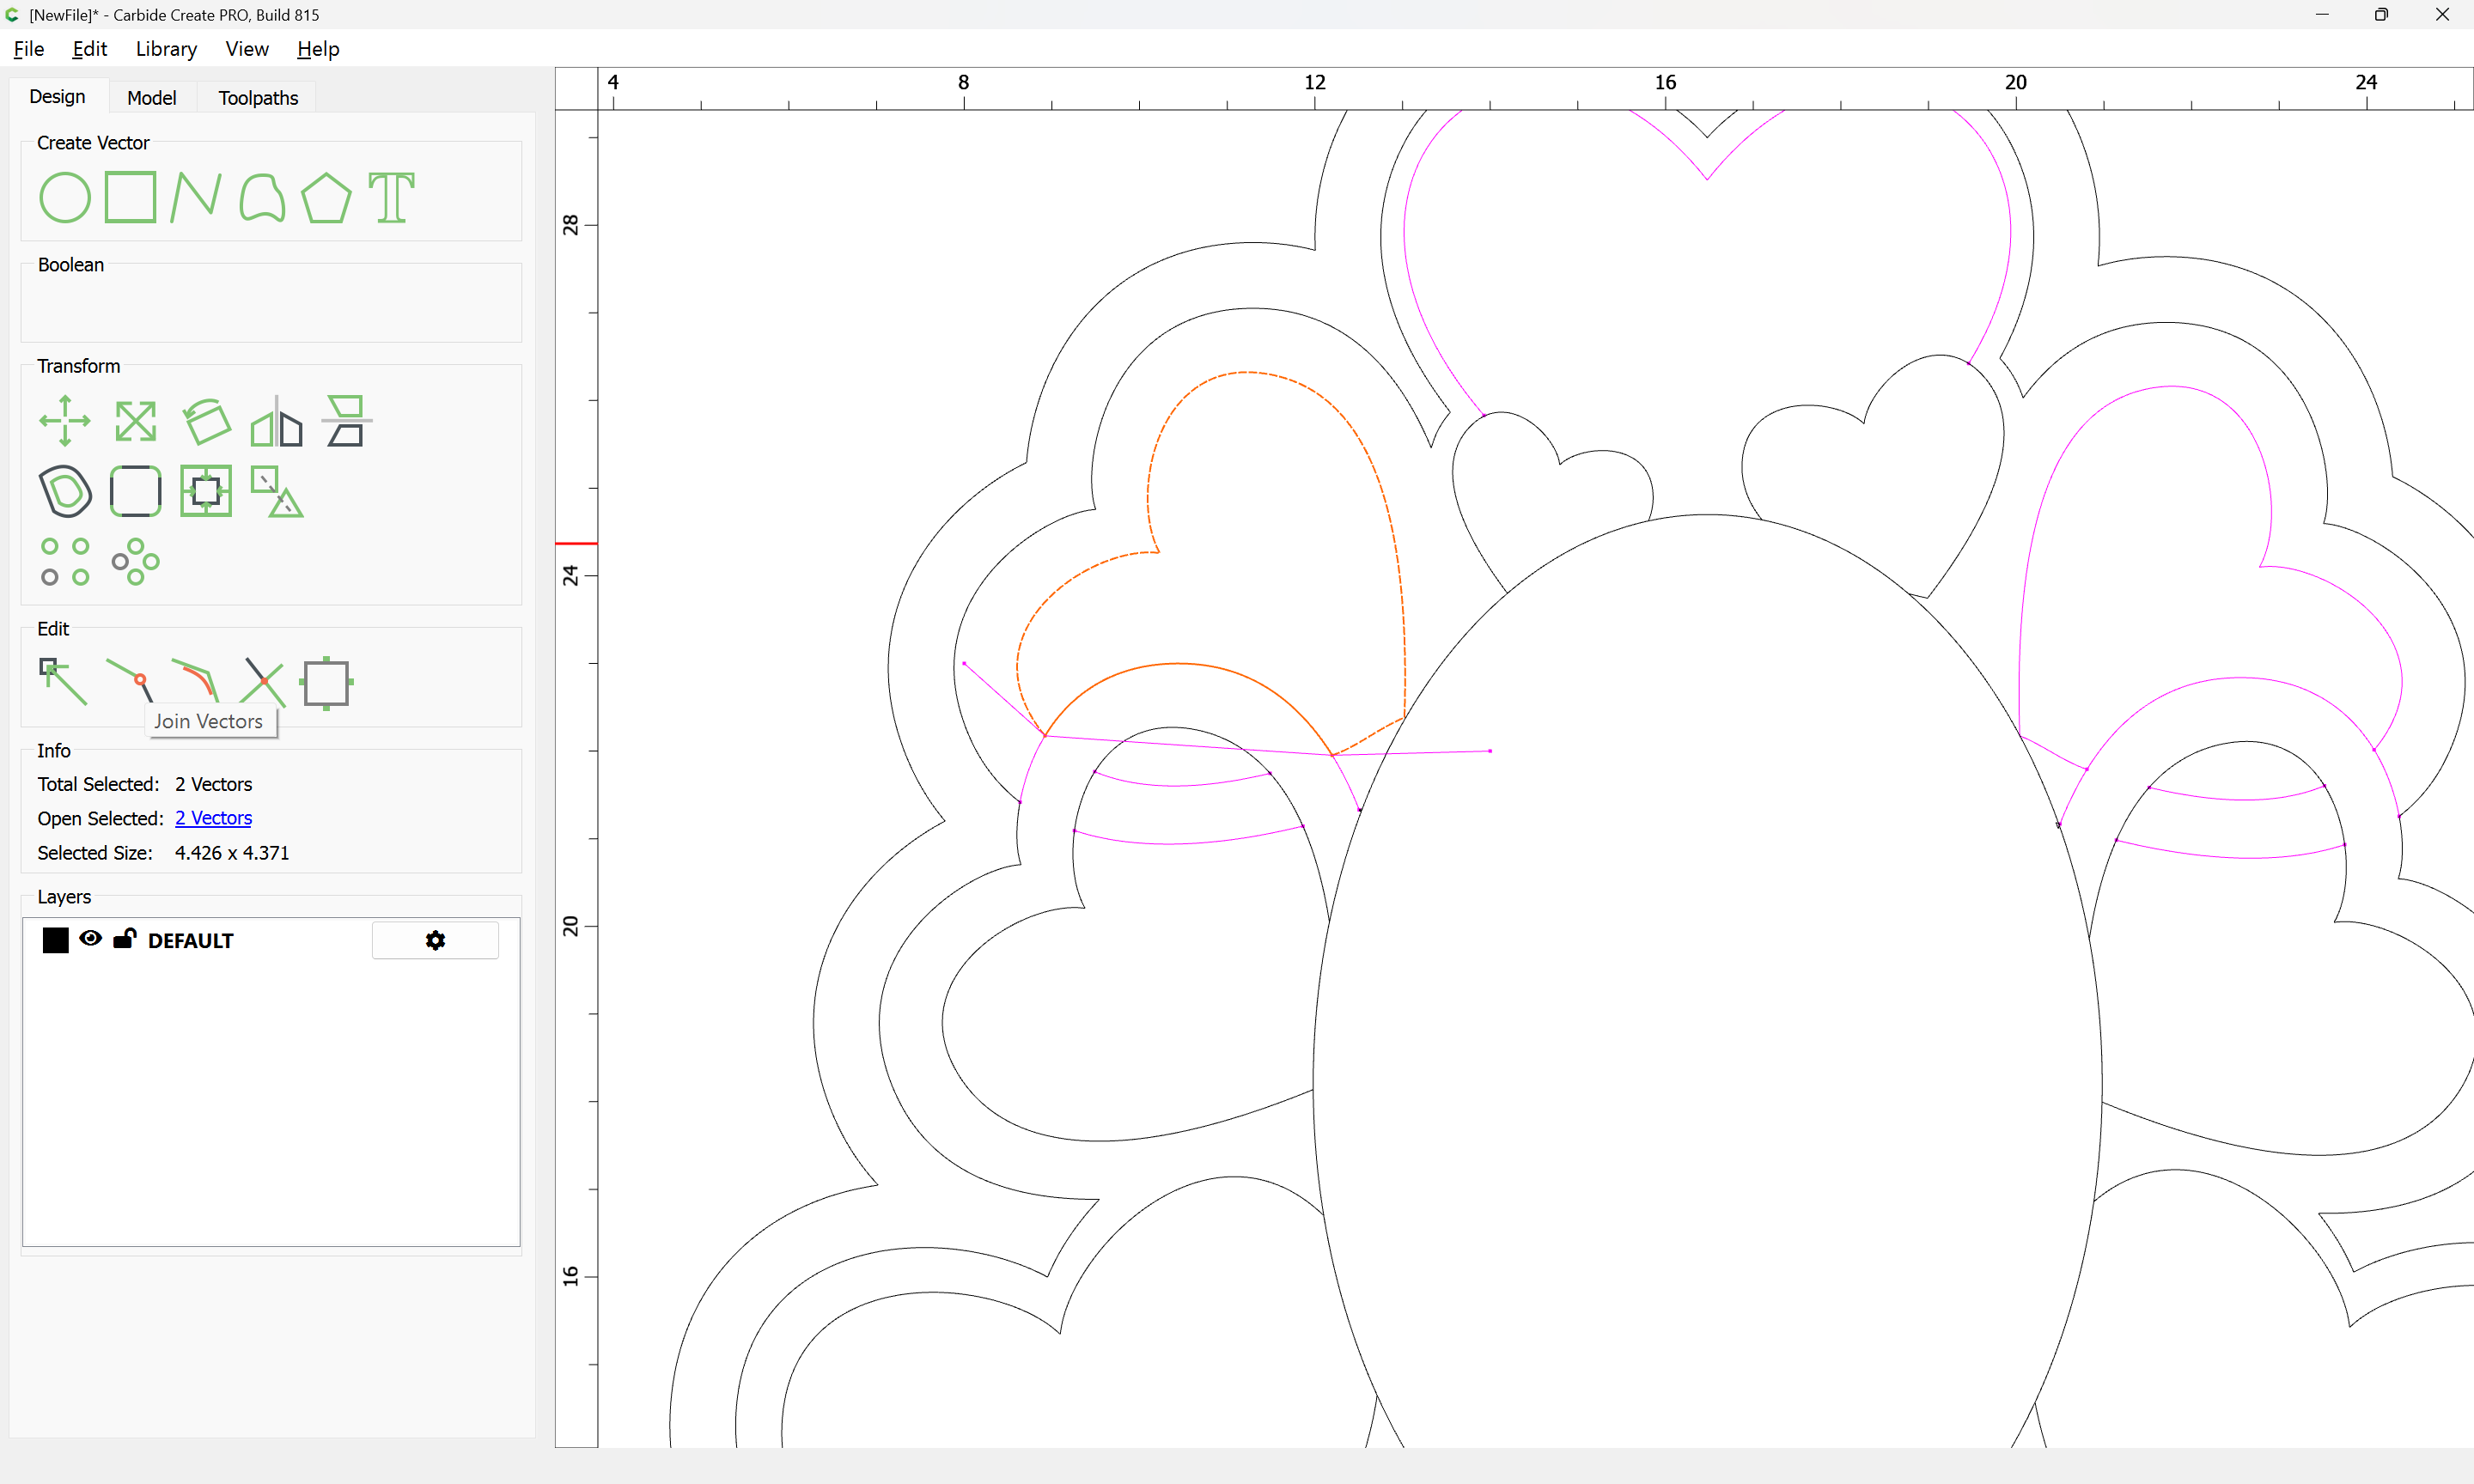The width and height of the screenshot is (2474, 1484).
Task: Select the Node Edit tool
Action: click(x=63, y=681)
